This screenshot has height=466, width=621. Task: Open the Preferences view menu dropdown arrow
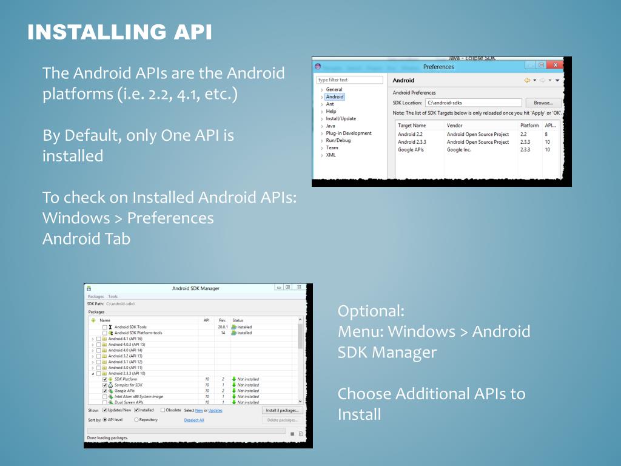[x=558, y=81]
